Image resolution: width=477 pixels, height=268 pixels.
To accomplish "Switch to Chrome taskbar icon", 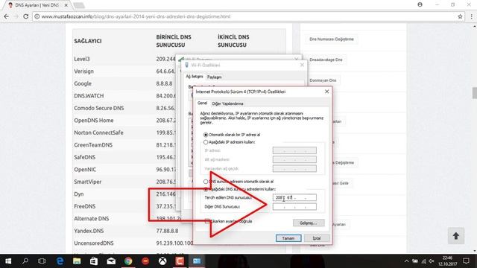I will (x=128, y=261).
